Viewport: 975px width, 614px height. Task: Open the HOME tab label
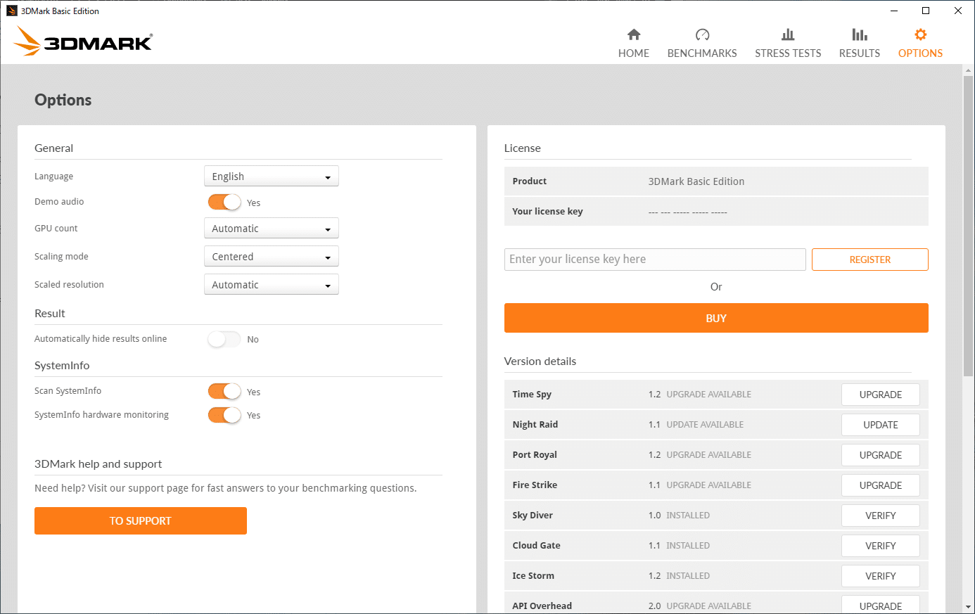click(x=634, y=53)
